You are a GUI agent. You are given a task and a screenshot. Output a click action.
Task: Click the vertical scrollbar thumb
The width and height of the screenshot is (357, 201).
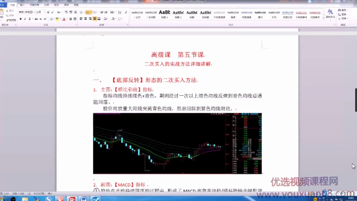click(x=356, y=100)
